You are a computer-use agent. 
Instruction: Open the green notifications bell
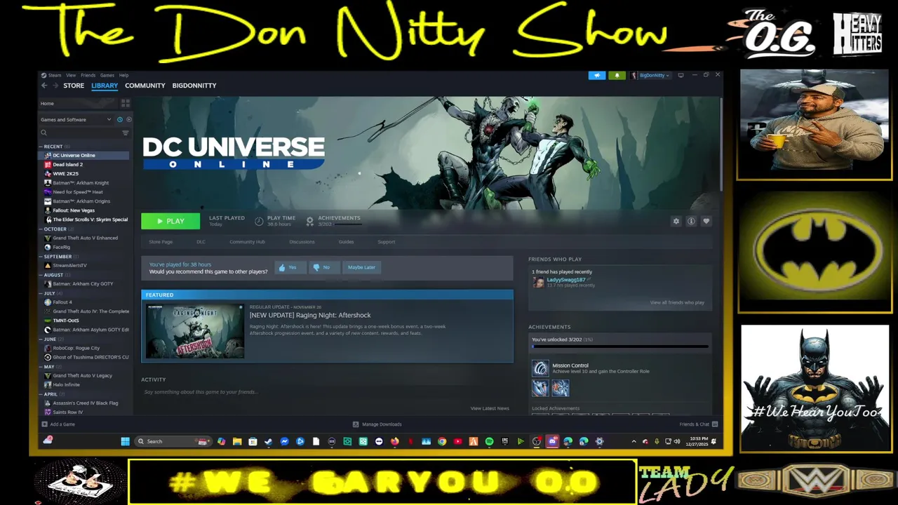point(617,75)
